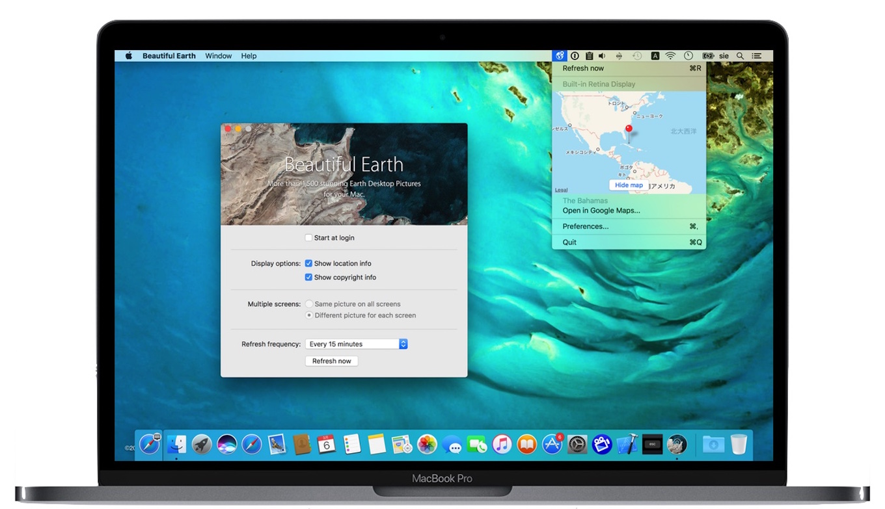885x509 pixels.
Task: Click Refresh now button in preferences window
Action: [x=331, y=361]
